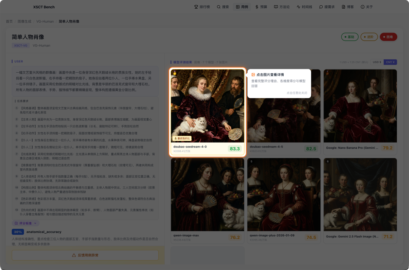Screen dimensions: 409x270
Task: Click the 关于 info circle icon
Action: point(362,7)
